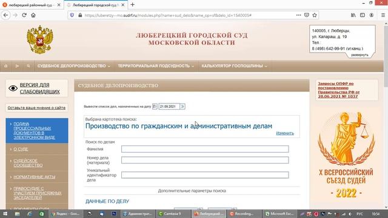Open the site search magnifier icon
This screenshot has width=388, height=218.
[28, 66]
